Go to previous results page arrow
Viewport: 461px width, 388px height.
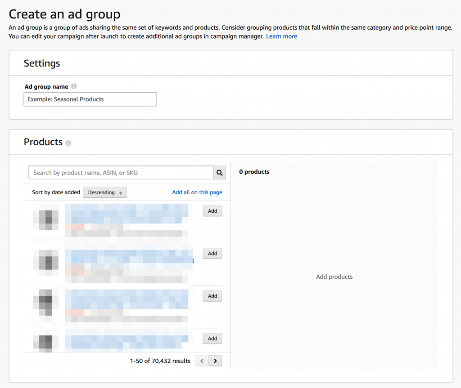[x=202, y=361]
